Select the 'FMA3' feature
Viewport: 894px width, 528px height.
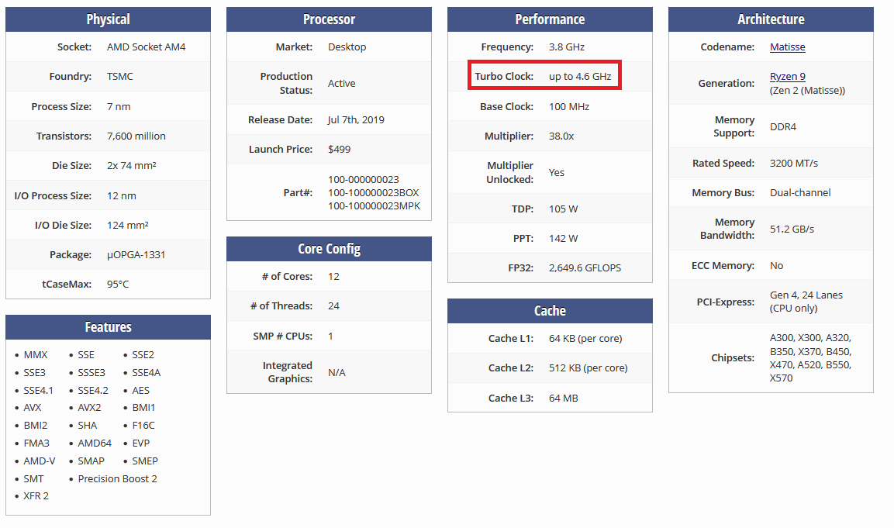click(36, 443)
